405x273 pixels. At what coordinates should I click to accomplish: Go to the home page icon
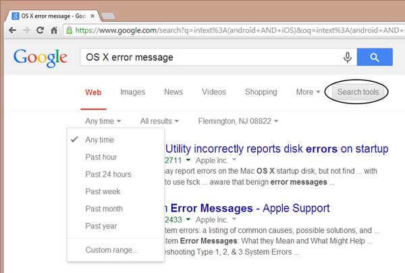click(54, 30)
